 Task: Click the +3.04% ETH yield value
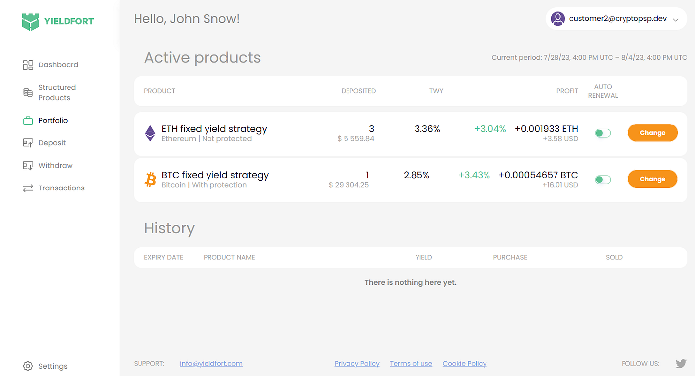pos(490,129)
